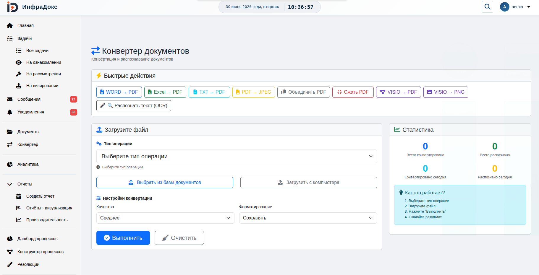Click the arrows icon beside Конвертер
Screen dimensions: 539x275
tap(10, 144)
